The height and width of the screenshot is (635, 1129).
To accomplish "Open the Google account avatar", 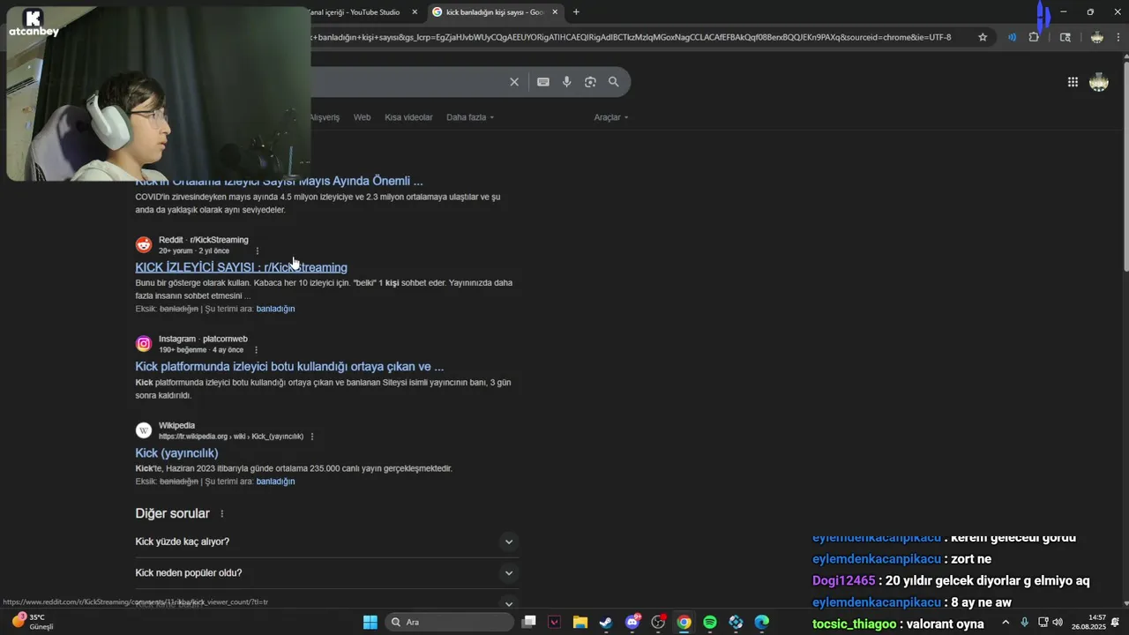I will [1099, 82].
